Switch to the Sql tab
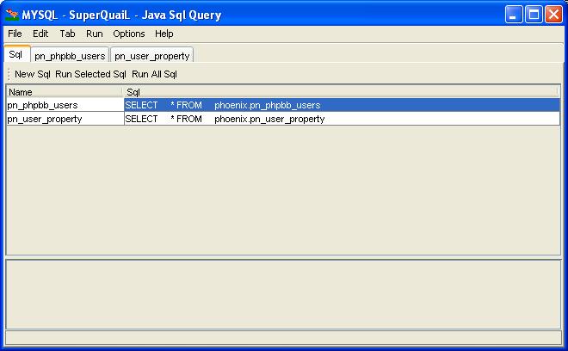 coord(15,54)
